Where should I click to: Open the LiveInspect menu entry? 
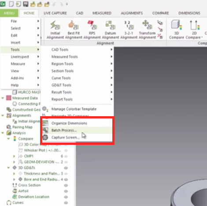(20, 57)
